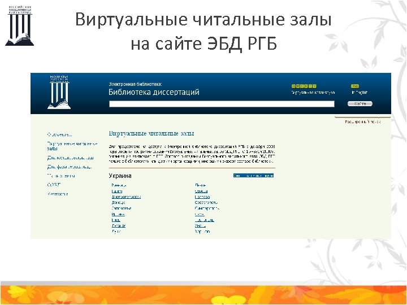The image size is (407, 305).
Task: Open "Расширенный поиск" advanced search
Action: click(362, 121)
